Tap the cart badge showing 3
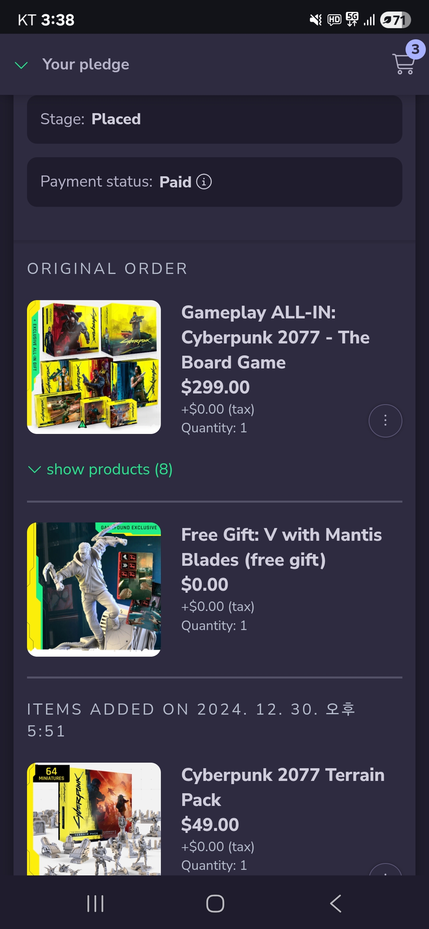The image size is (429, 929). [415, 50]
